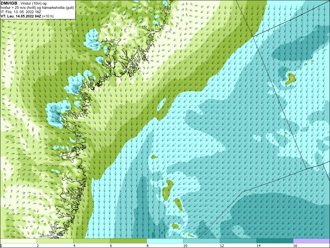
Task: Click the legend tick label '8'
Action: [x=147, y=246]
